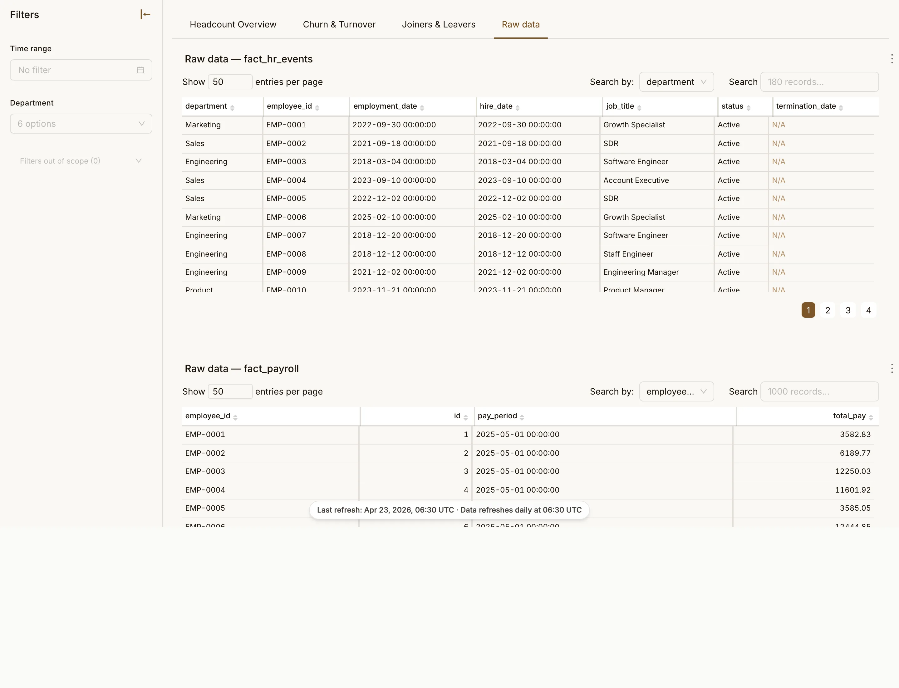899x688 pixels.
Task: Sort by job_title column
Action: click(x=639, y=107)
